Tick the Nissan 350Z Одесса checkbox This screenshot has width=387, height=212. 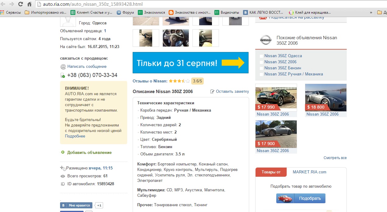[261, 56]
